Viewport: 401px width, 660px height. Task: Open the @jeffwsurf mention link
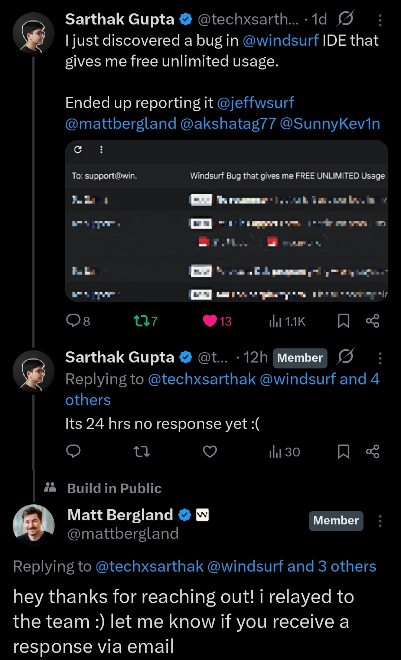(255, 103)
